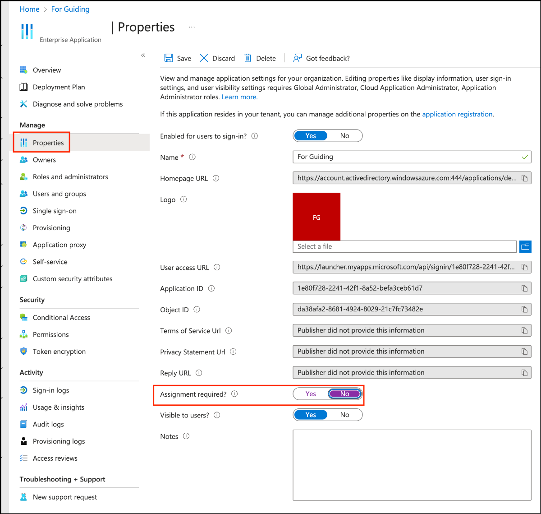Follow the application registration link
541x514 pixels.
(457, 114)
